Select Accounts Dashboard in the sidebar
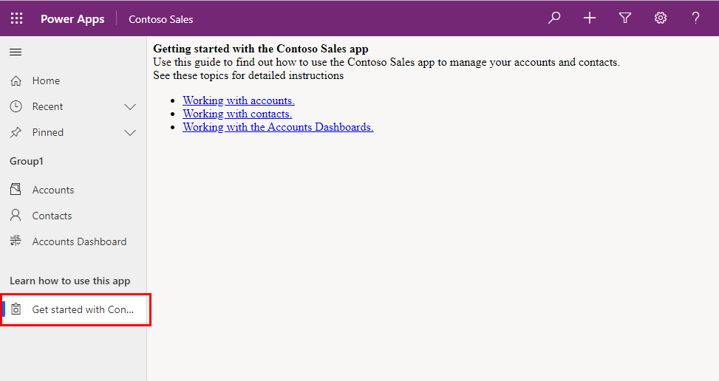Viewport: 719px width, 381px height. point(79,241)
